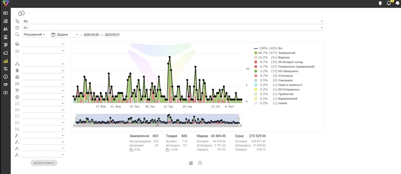Screen dimensions: 401x174
Task: Open the Розширений search mode dropdown
Action: [34, 35]
